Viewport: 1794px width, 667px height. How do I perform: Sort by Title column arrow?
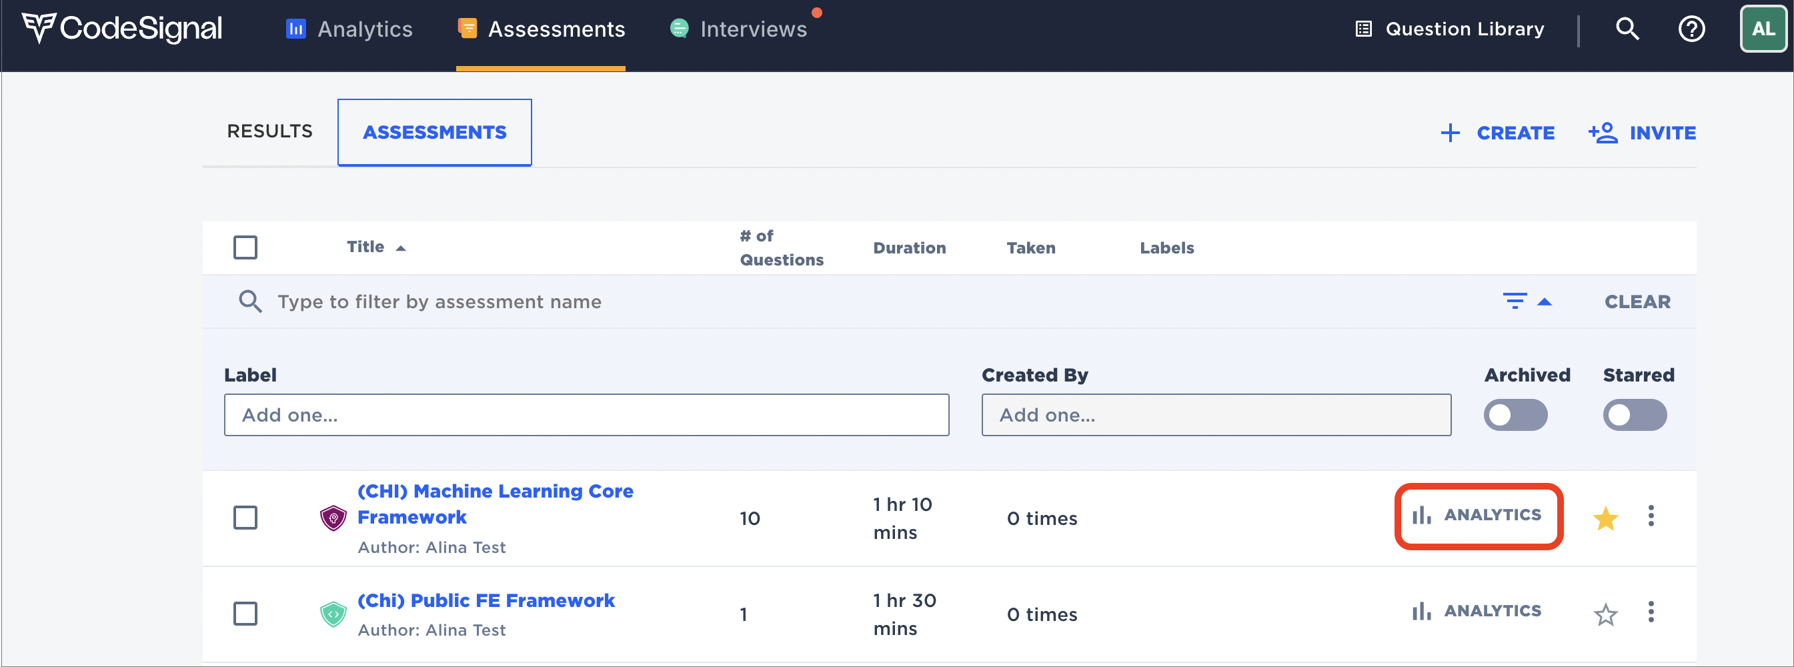[400, 248]
